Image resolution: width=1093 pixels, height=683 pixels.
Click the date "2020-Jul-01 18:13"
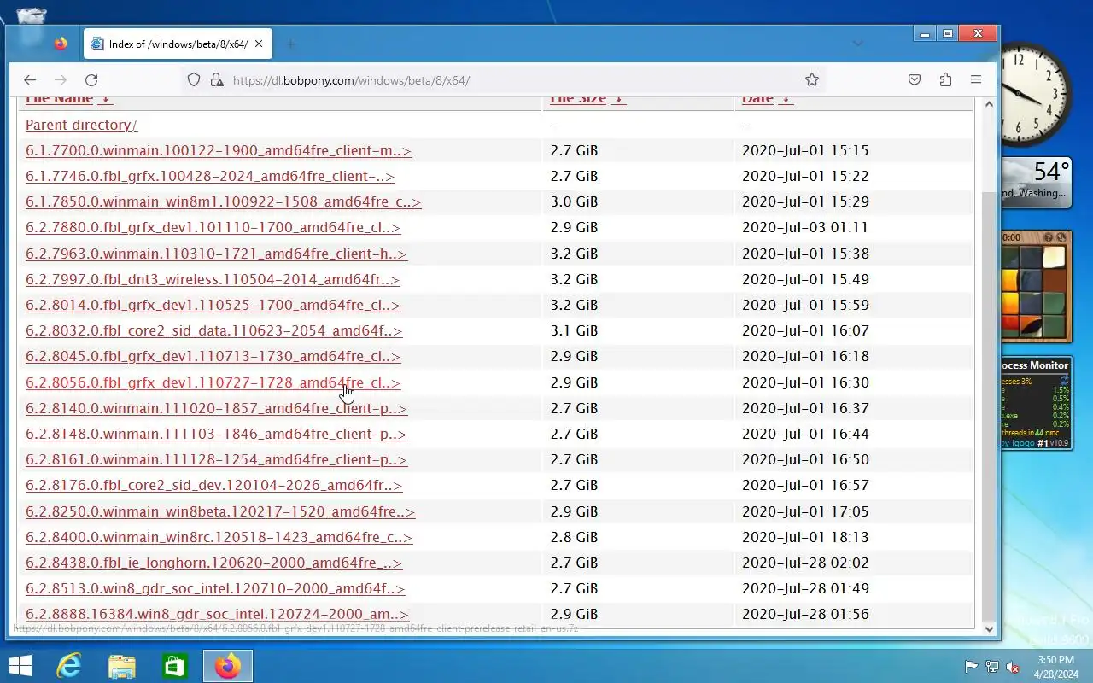click(805, 537)
